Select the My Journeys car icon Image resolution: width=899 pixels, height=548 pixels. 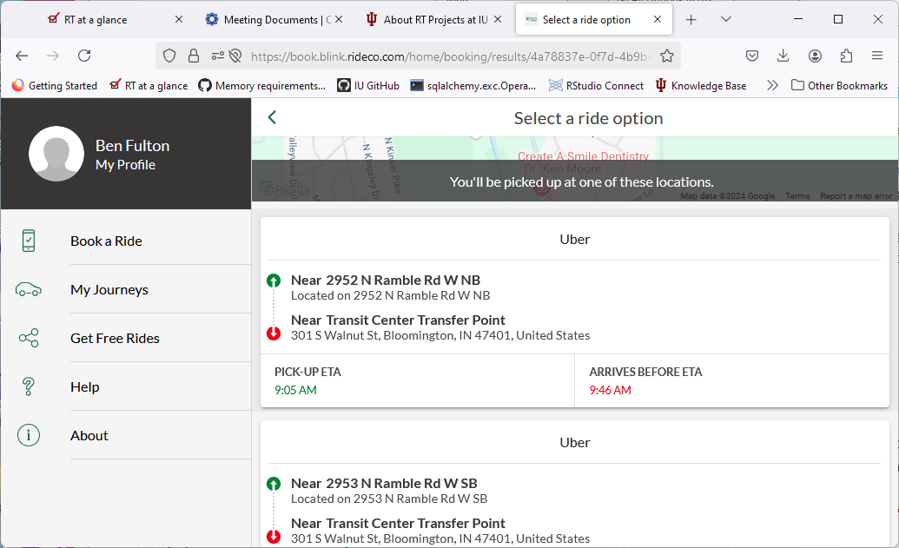pos(29,289)
